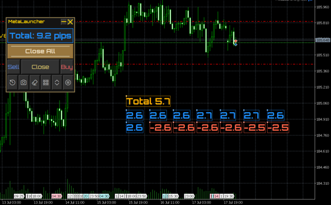Click the up-down chevrons icon
Viewport: 331px width, 205px height.
(57, 82)
